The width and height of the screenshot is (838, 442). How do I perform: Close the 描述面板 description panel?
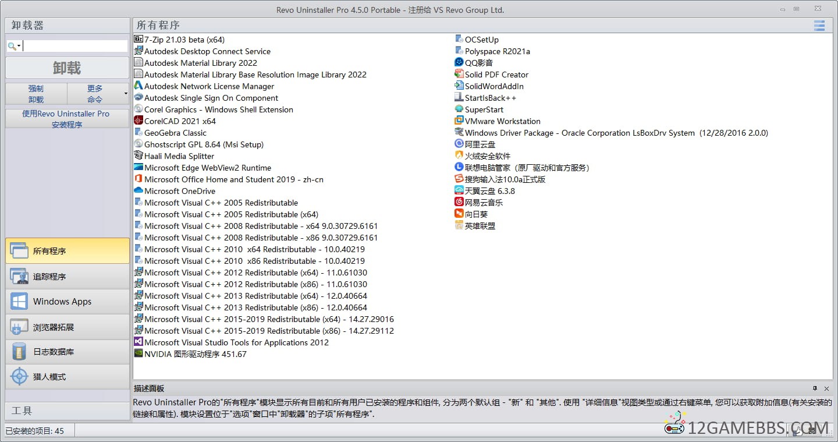[826, 388]
